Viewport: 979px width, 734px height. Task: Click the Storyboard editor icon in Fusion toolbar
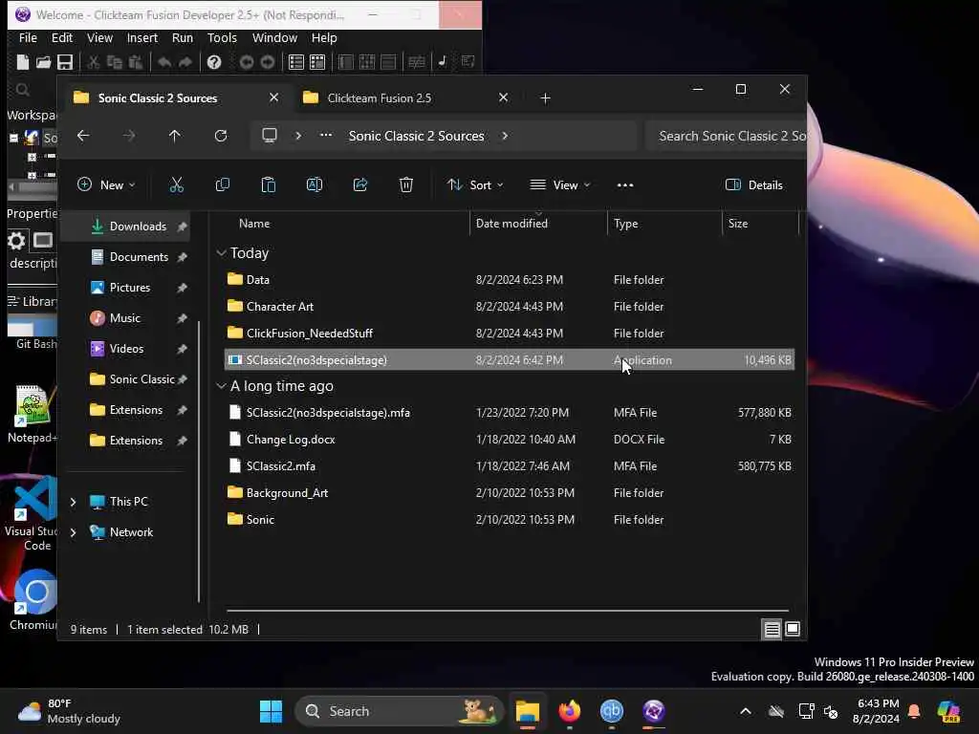[x=296, y=62]
